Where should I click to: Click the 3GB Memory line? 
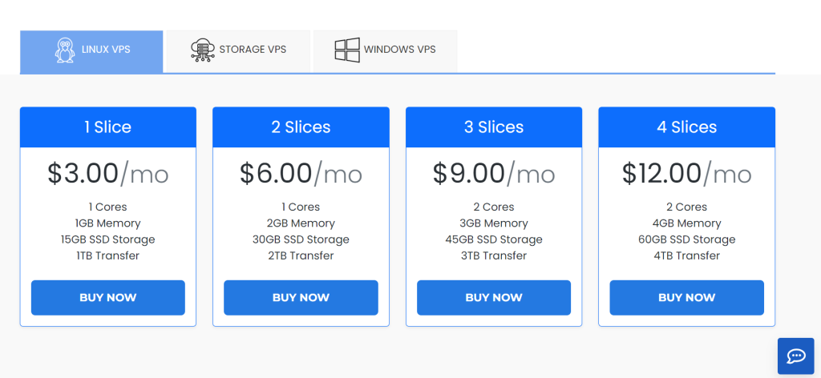point(494,223)
